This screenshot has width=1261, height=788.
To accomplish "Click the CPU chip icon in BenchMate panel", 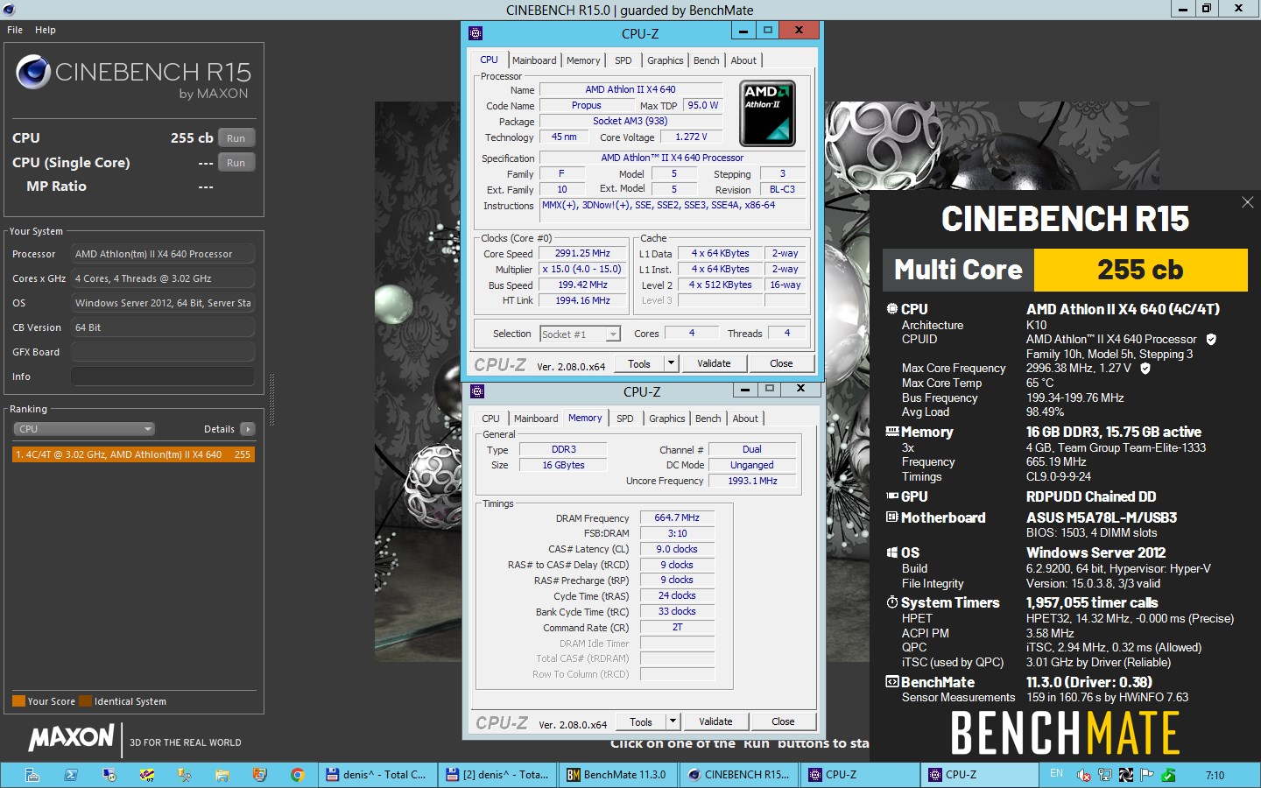I will (x=892, y=309).
